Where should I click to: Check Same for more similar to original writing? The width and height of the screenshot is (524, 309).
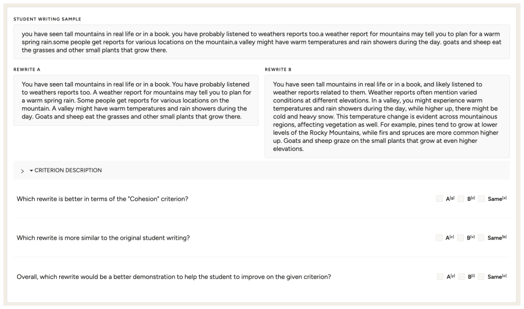click(481, 238)
